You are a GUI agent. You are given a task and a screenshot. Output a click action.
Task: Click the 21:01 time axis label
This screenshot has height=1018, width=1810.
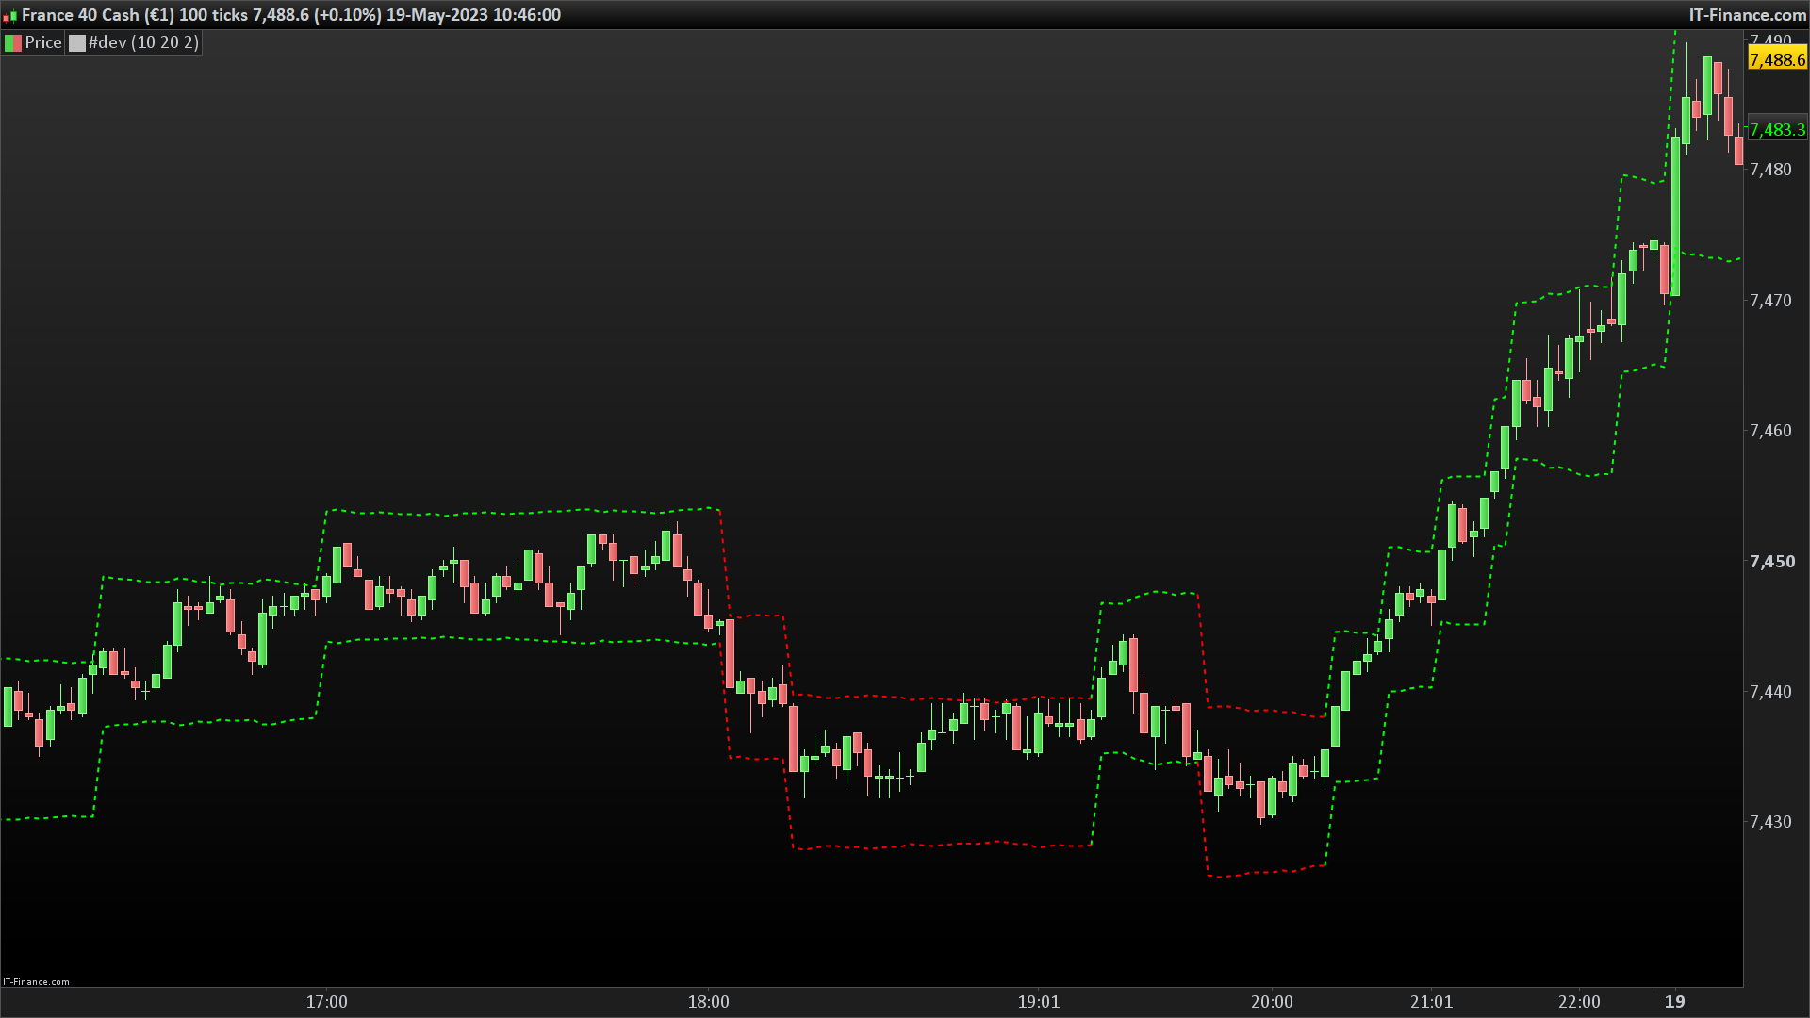[x=1431, y=1002]
